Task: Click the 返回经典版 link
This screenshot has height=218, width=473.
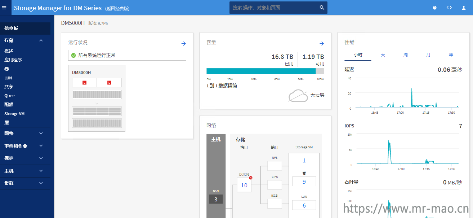Action: click(x=117, y=8)
